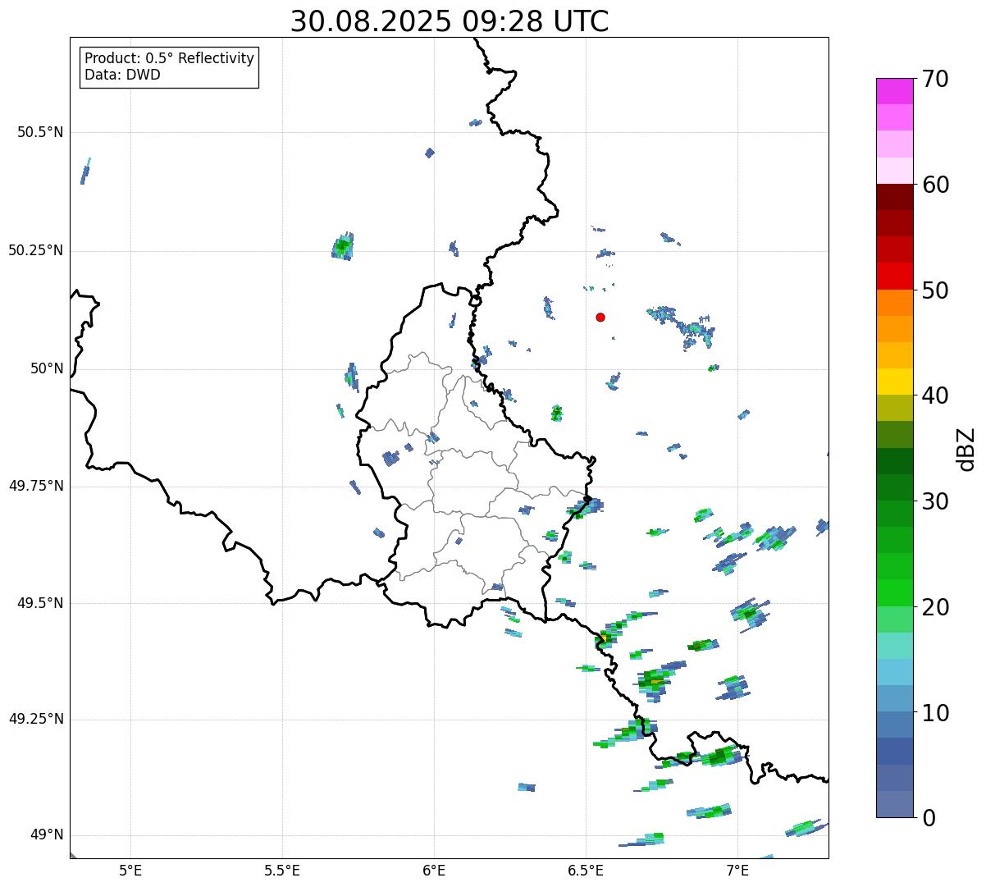Viewport: 986px width, 887px height.
Task: Click the 5.5°E longitude label
Action: [x=282, y=870]
